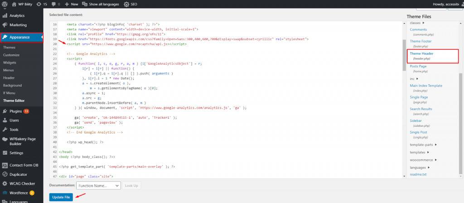
Task: Click the WCAG Checker icon
Action: coord(5,184)
